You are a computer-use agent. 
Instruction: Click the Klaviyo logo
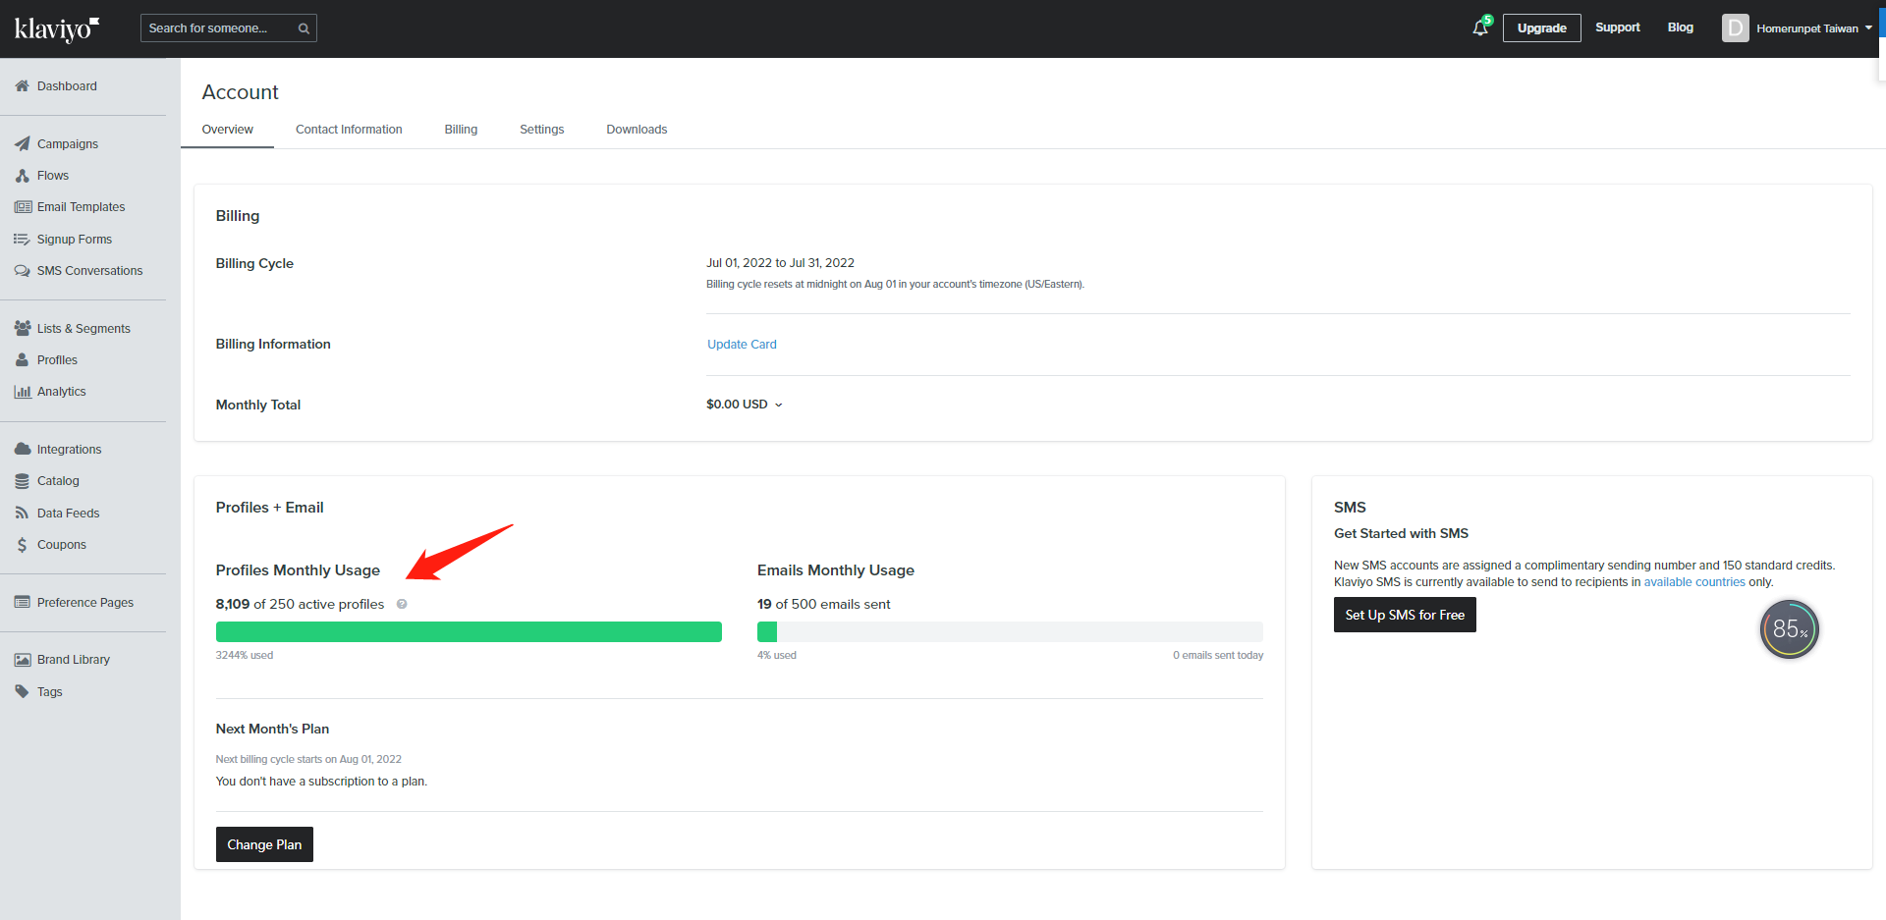pyautogui.click(x=57, y=28)
